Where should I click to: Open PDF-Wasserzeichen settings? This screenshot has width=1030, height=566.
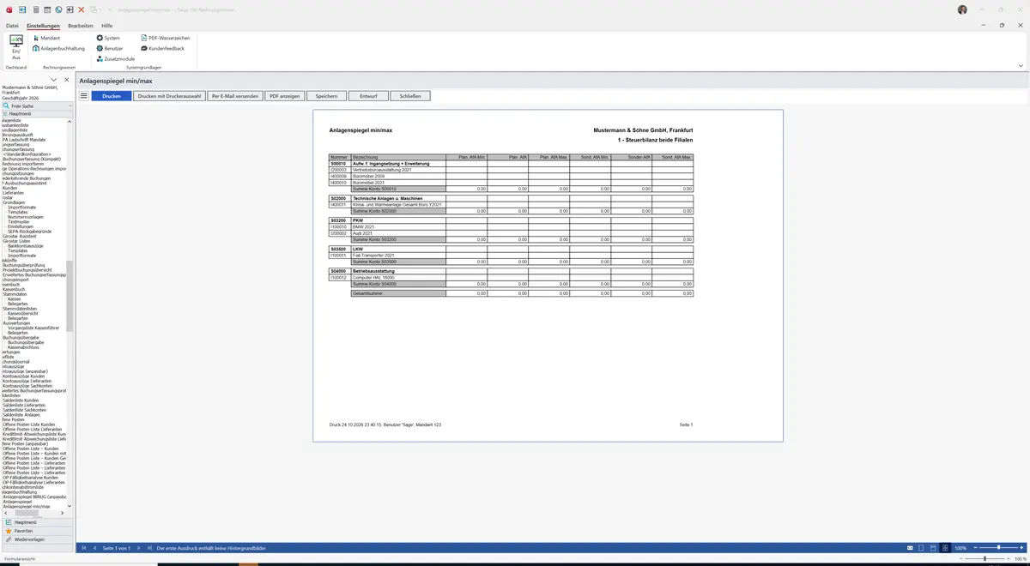coord(165,39)
